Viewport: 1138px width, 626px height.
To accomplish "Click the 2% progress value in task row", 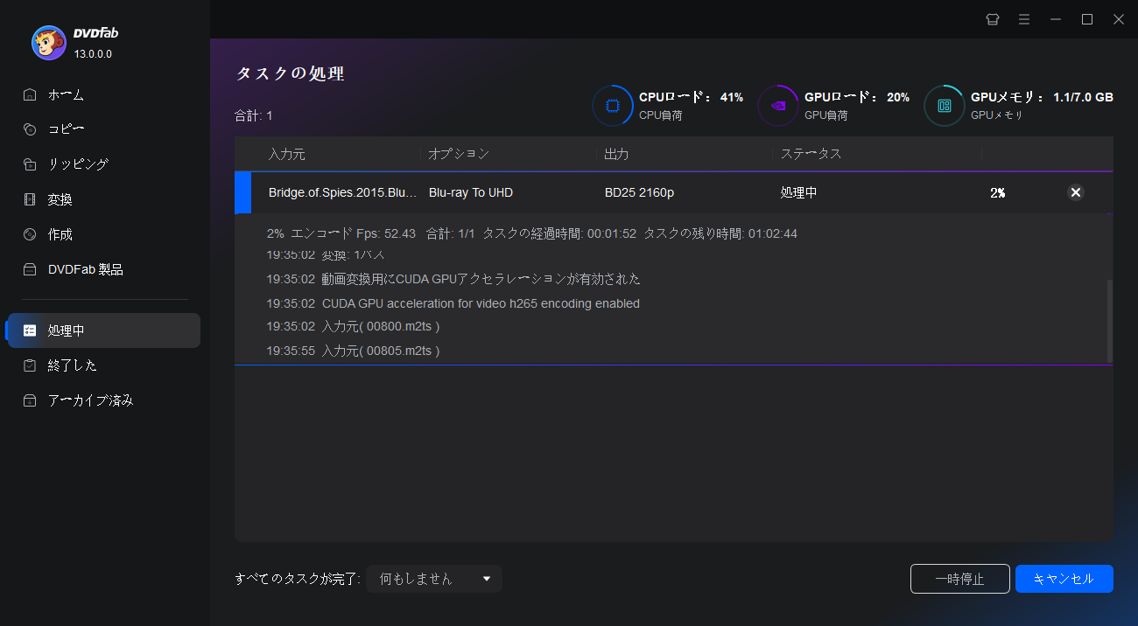I will coord(997,192).
